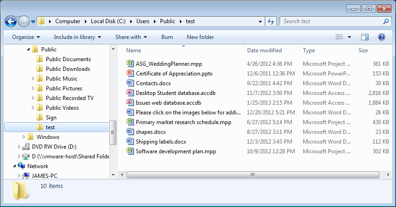Click the navigation pane scroll down arrow
The height and width of the screenshot is (207, 396).
[113, 175]
